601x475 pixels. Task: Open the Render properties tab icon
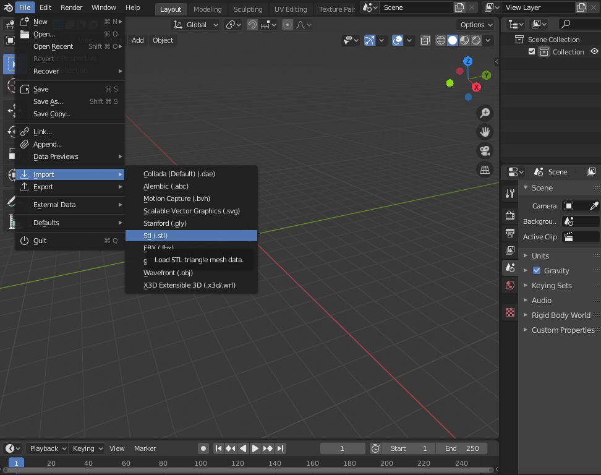tap(510, 216)
